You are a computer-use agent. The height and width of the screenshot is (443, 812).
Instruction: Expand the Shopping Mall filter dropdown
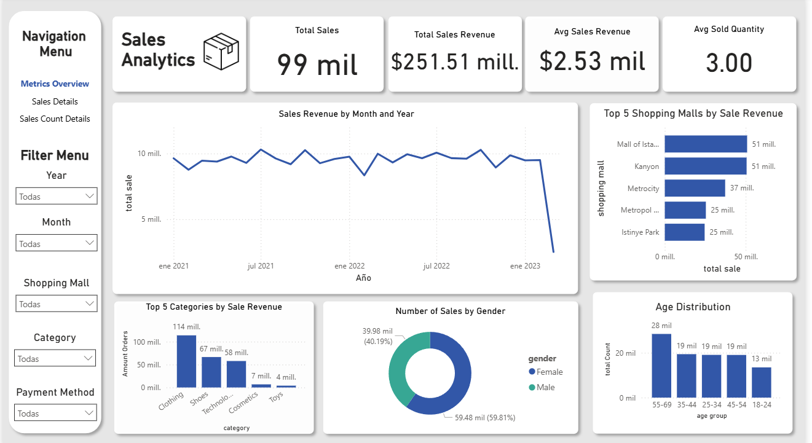pos(56,304)
